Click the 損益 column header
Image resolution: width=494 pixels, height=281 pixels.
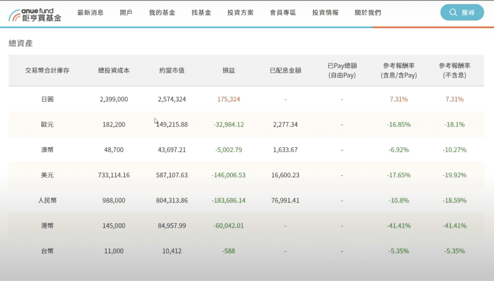228,70
